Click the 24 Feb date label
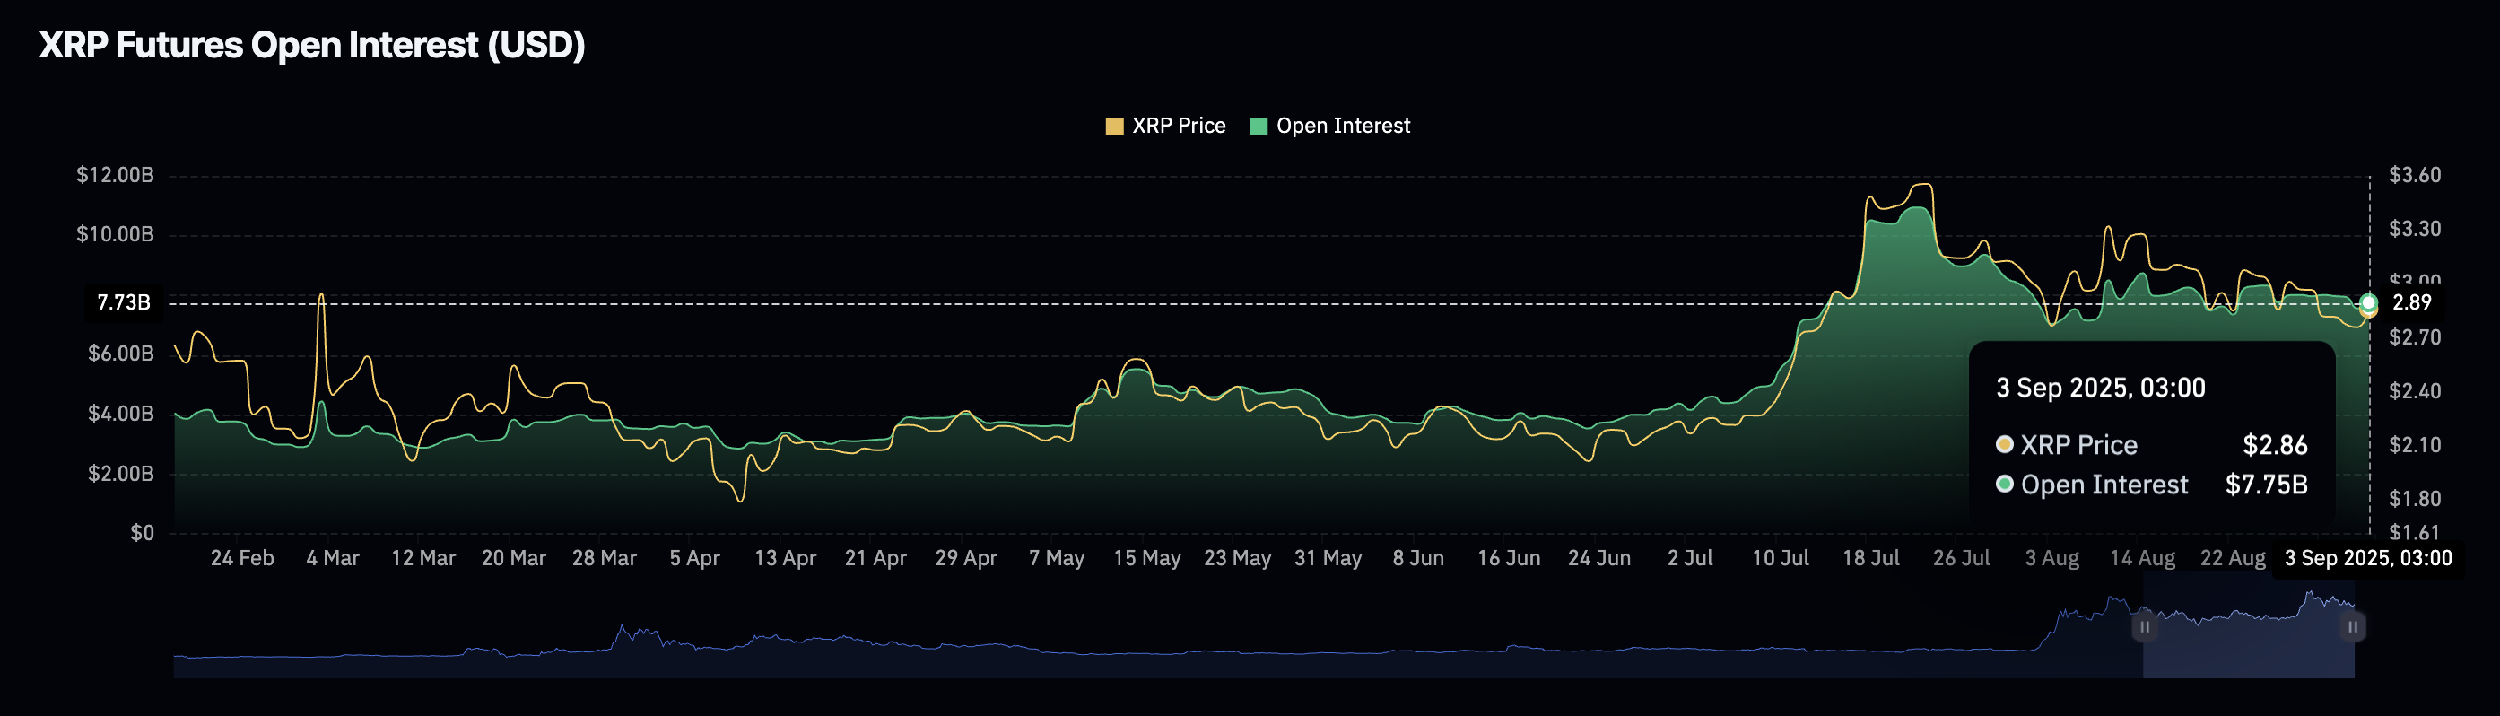The height and width of the screenshot is (716, 2500). 242,559
